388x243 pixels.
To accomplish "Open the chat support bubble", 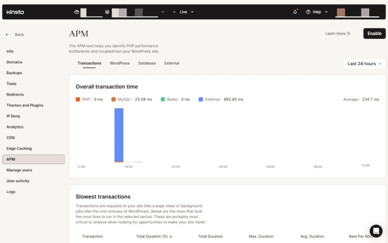I will click(376, 231).
